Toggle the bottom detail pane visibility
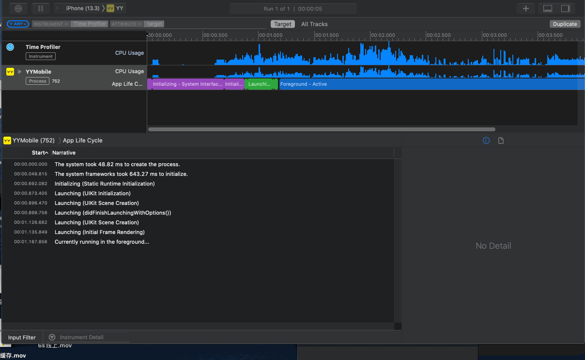This screenshot has width=585, height=360. (548, 8)
